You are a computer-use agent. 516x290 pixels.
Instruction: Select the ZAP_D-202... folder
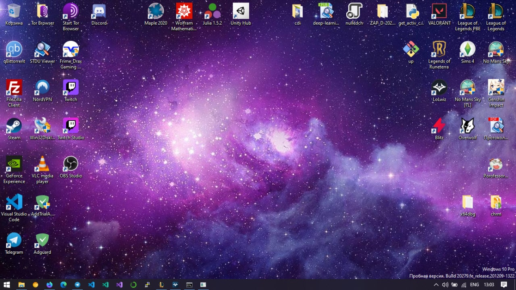point(383,15)
